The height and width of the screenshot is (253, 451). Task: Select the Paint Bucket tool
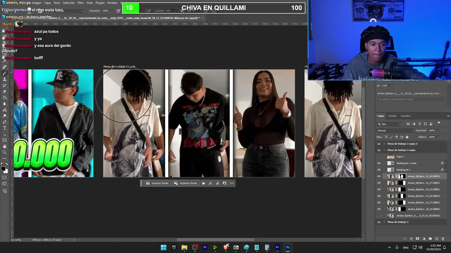[x=5, y=97]
